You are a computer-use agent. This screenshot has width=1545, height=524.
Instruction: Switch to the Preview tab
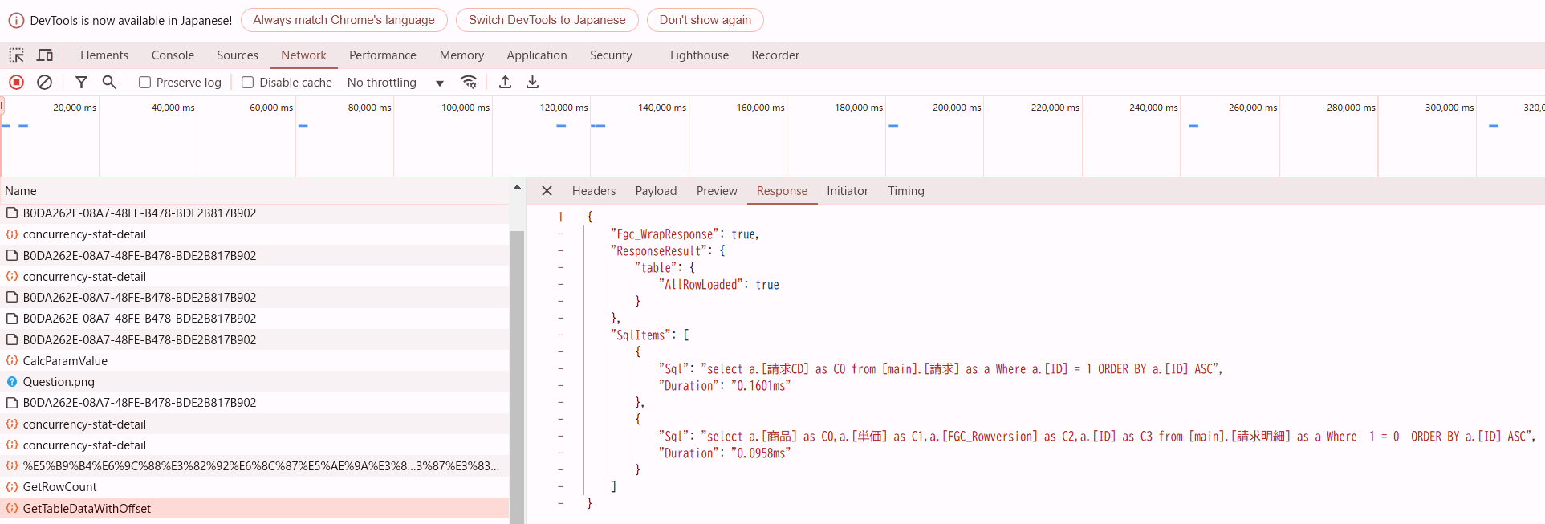tap(717, 191)
